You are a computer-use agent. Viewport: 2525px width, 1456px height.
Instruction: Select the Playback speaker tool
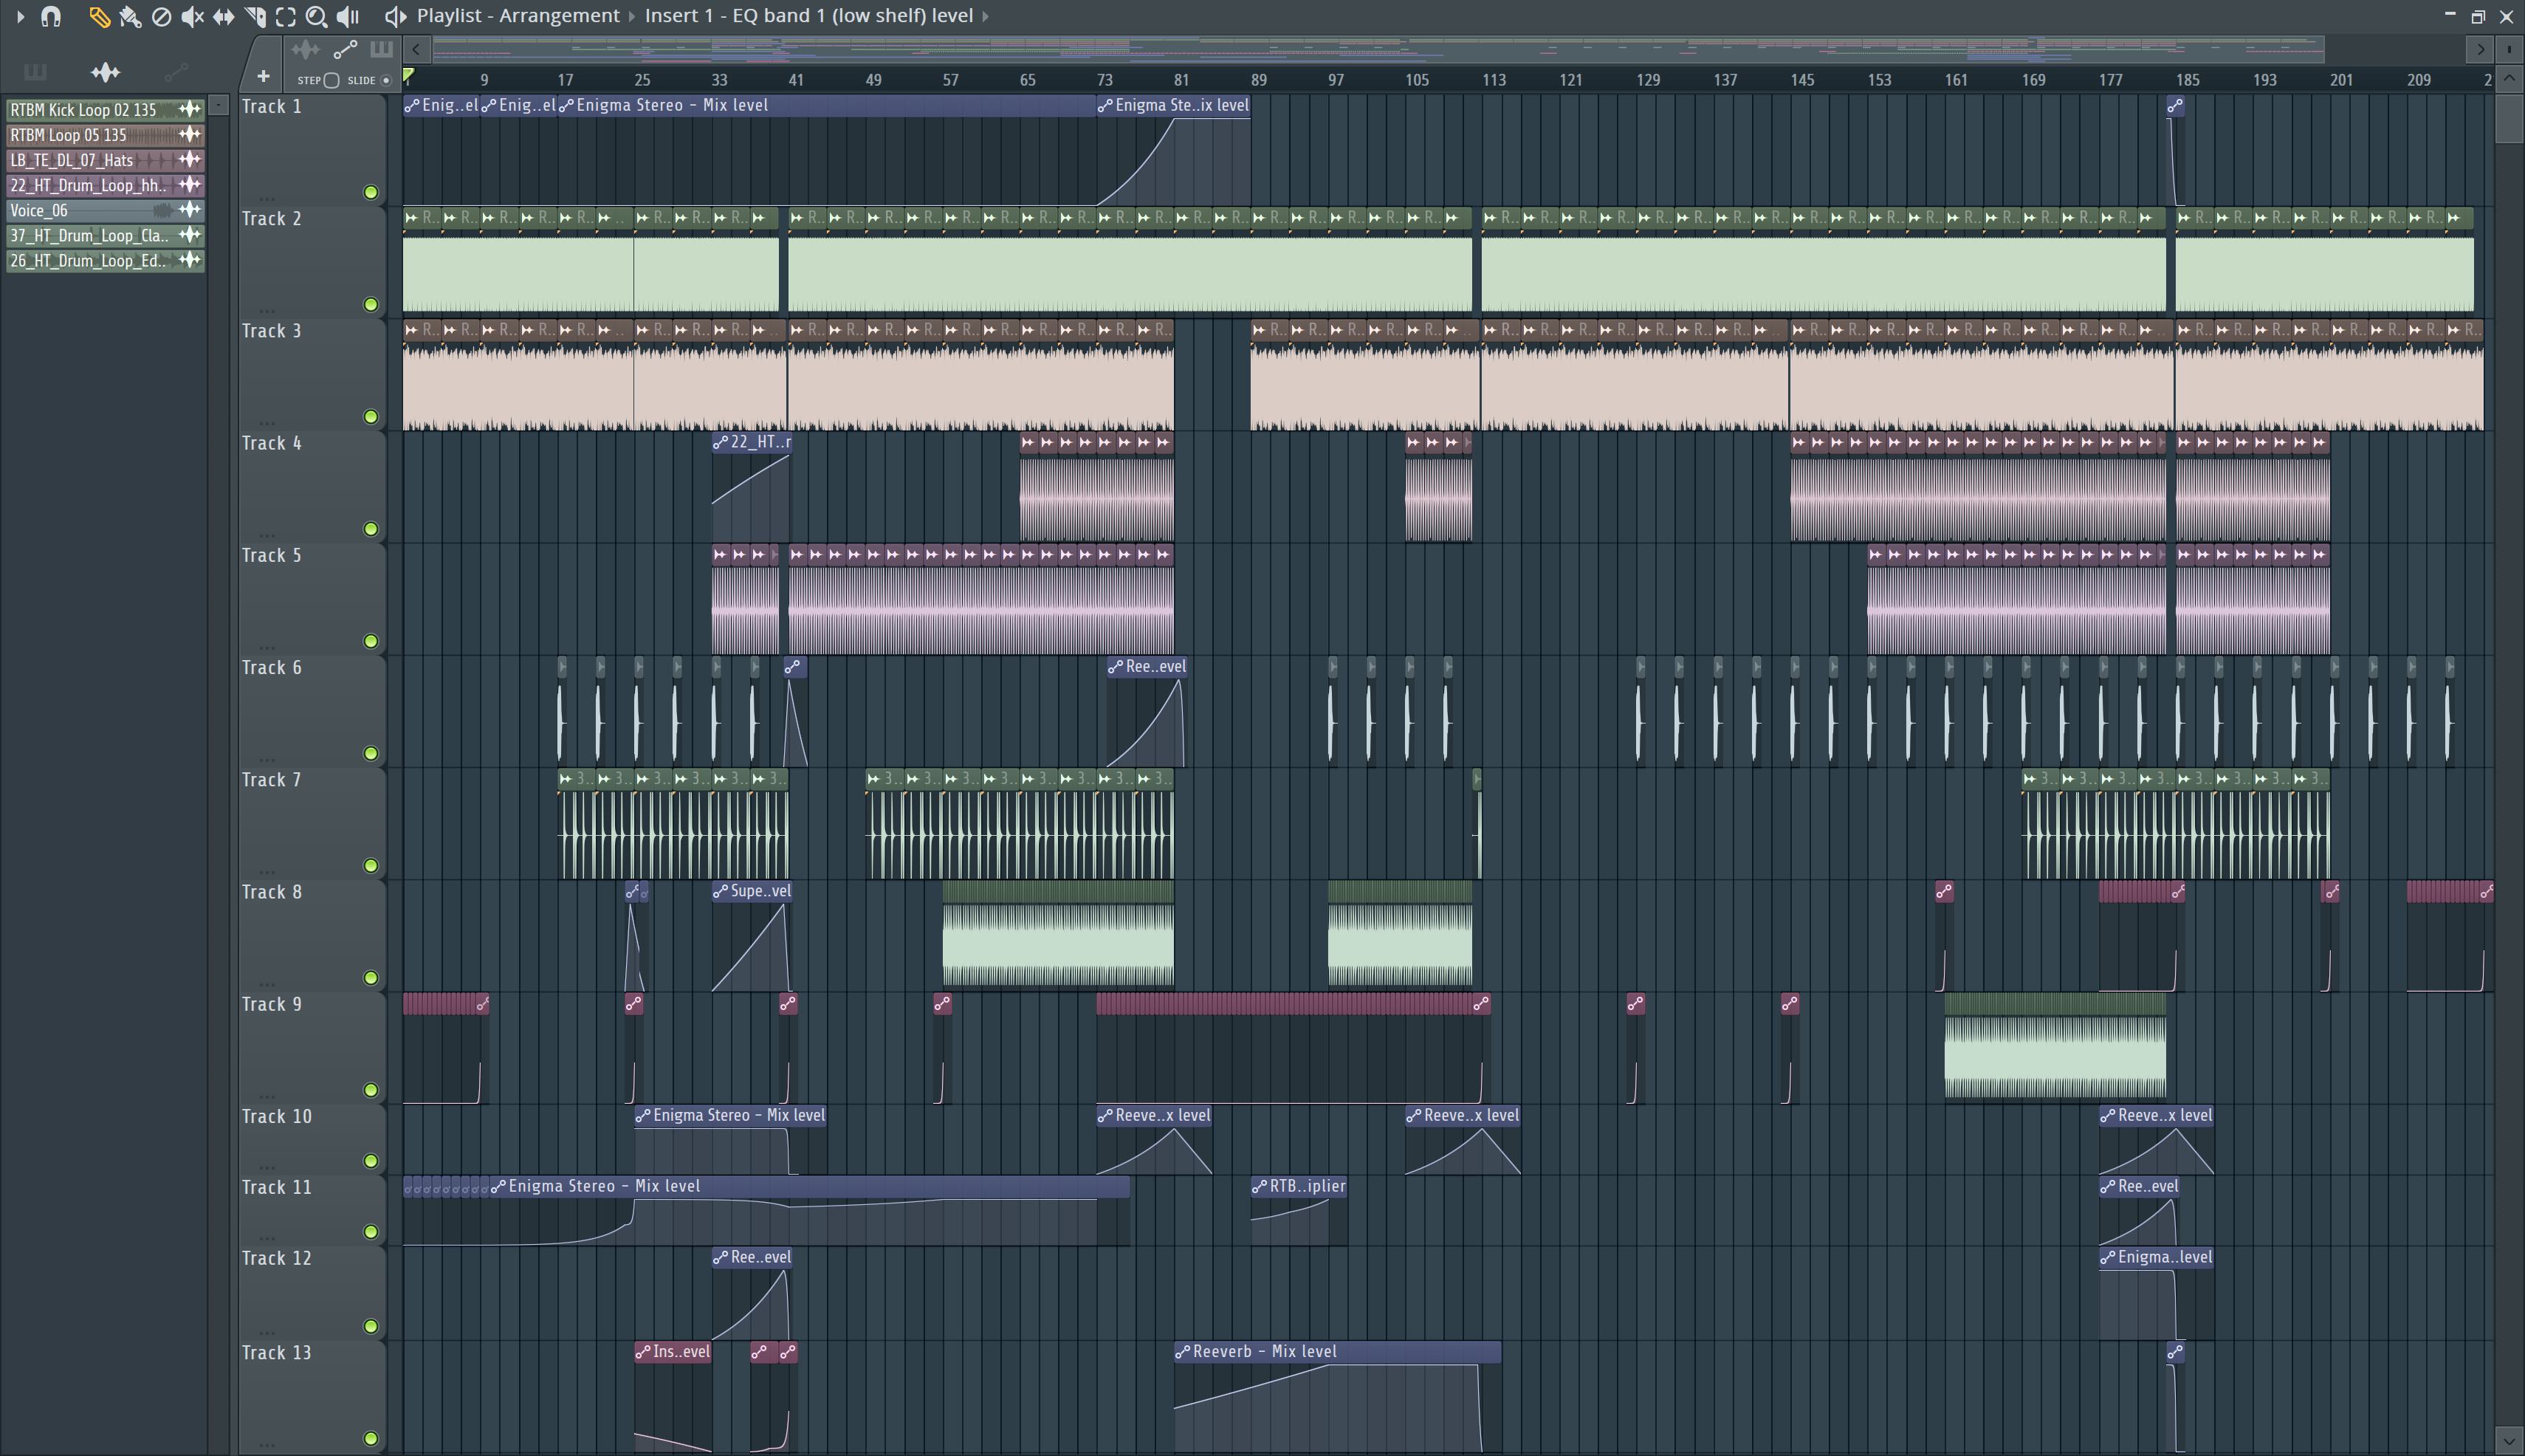tap(347, 16)
